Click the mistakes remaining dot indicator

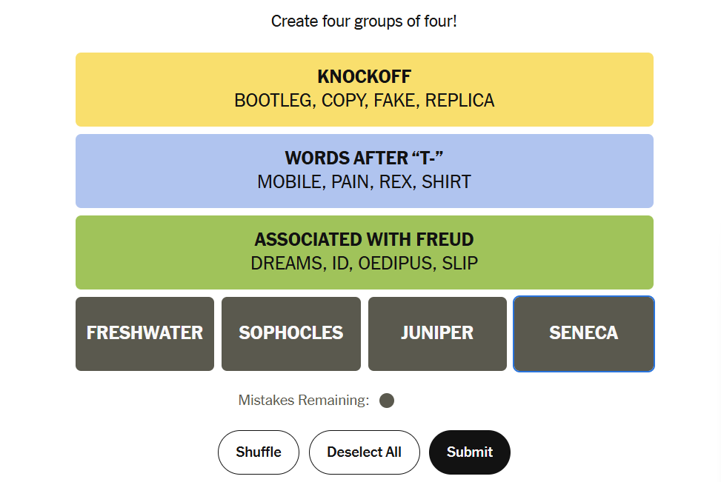pos(387,401)
